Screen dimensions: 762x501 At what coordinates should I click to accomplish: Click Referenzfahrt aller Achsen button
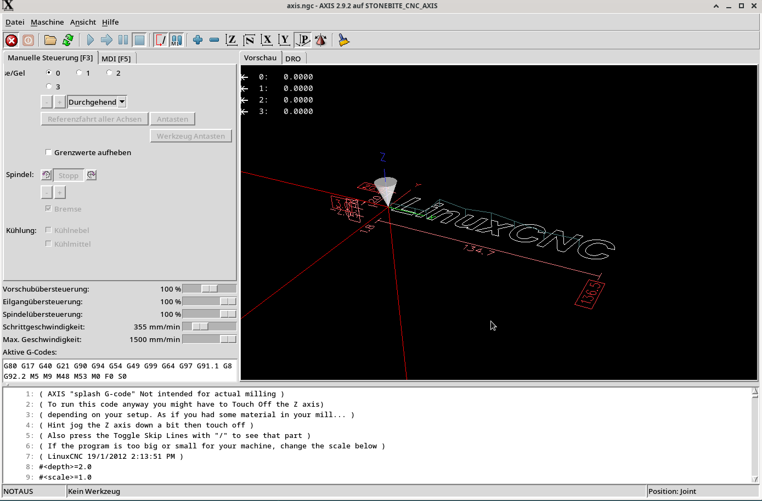coord(94,119)
